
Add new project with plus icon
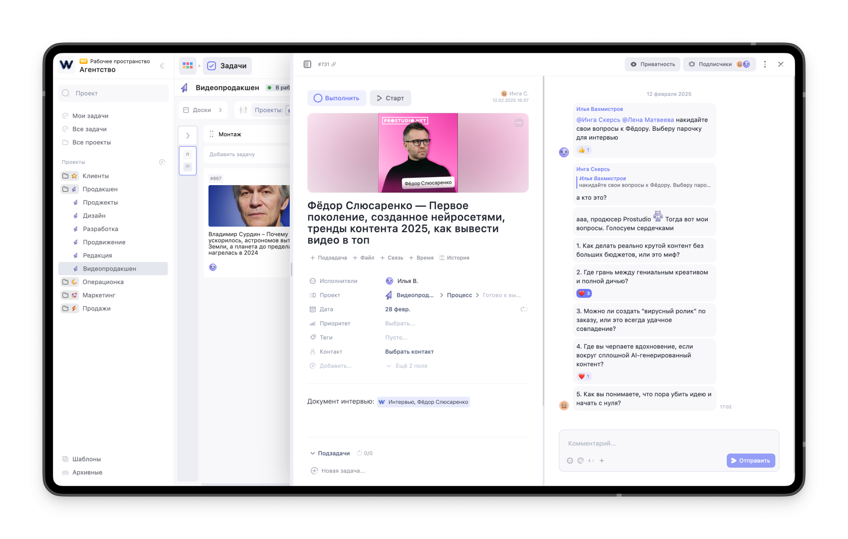tap(162, 162)
